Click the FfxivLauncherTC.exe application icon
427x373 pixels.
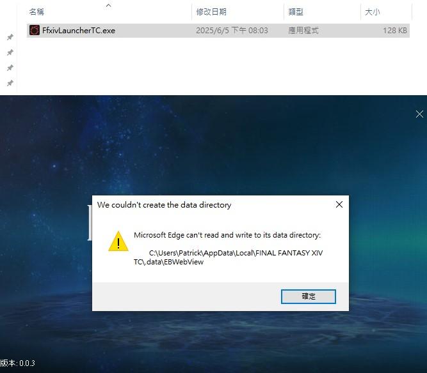tap(35, 30)
